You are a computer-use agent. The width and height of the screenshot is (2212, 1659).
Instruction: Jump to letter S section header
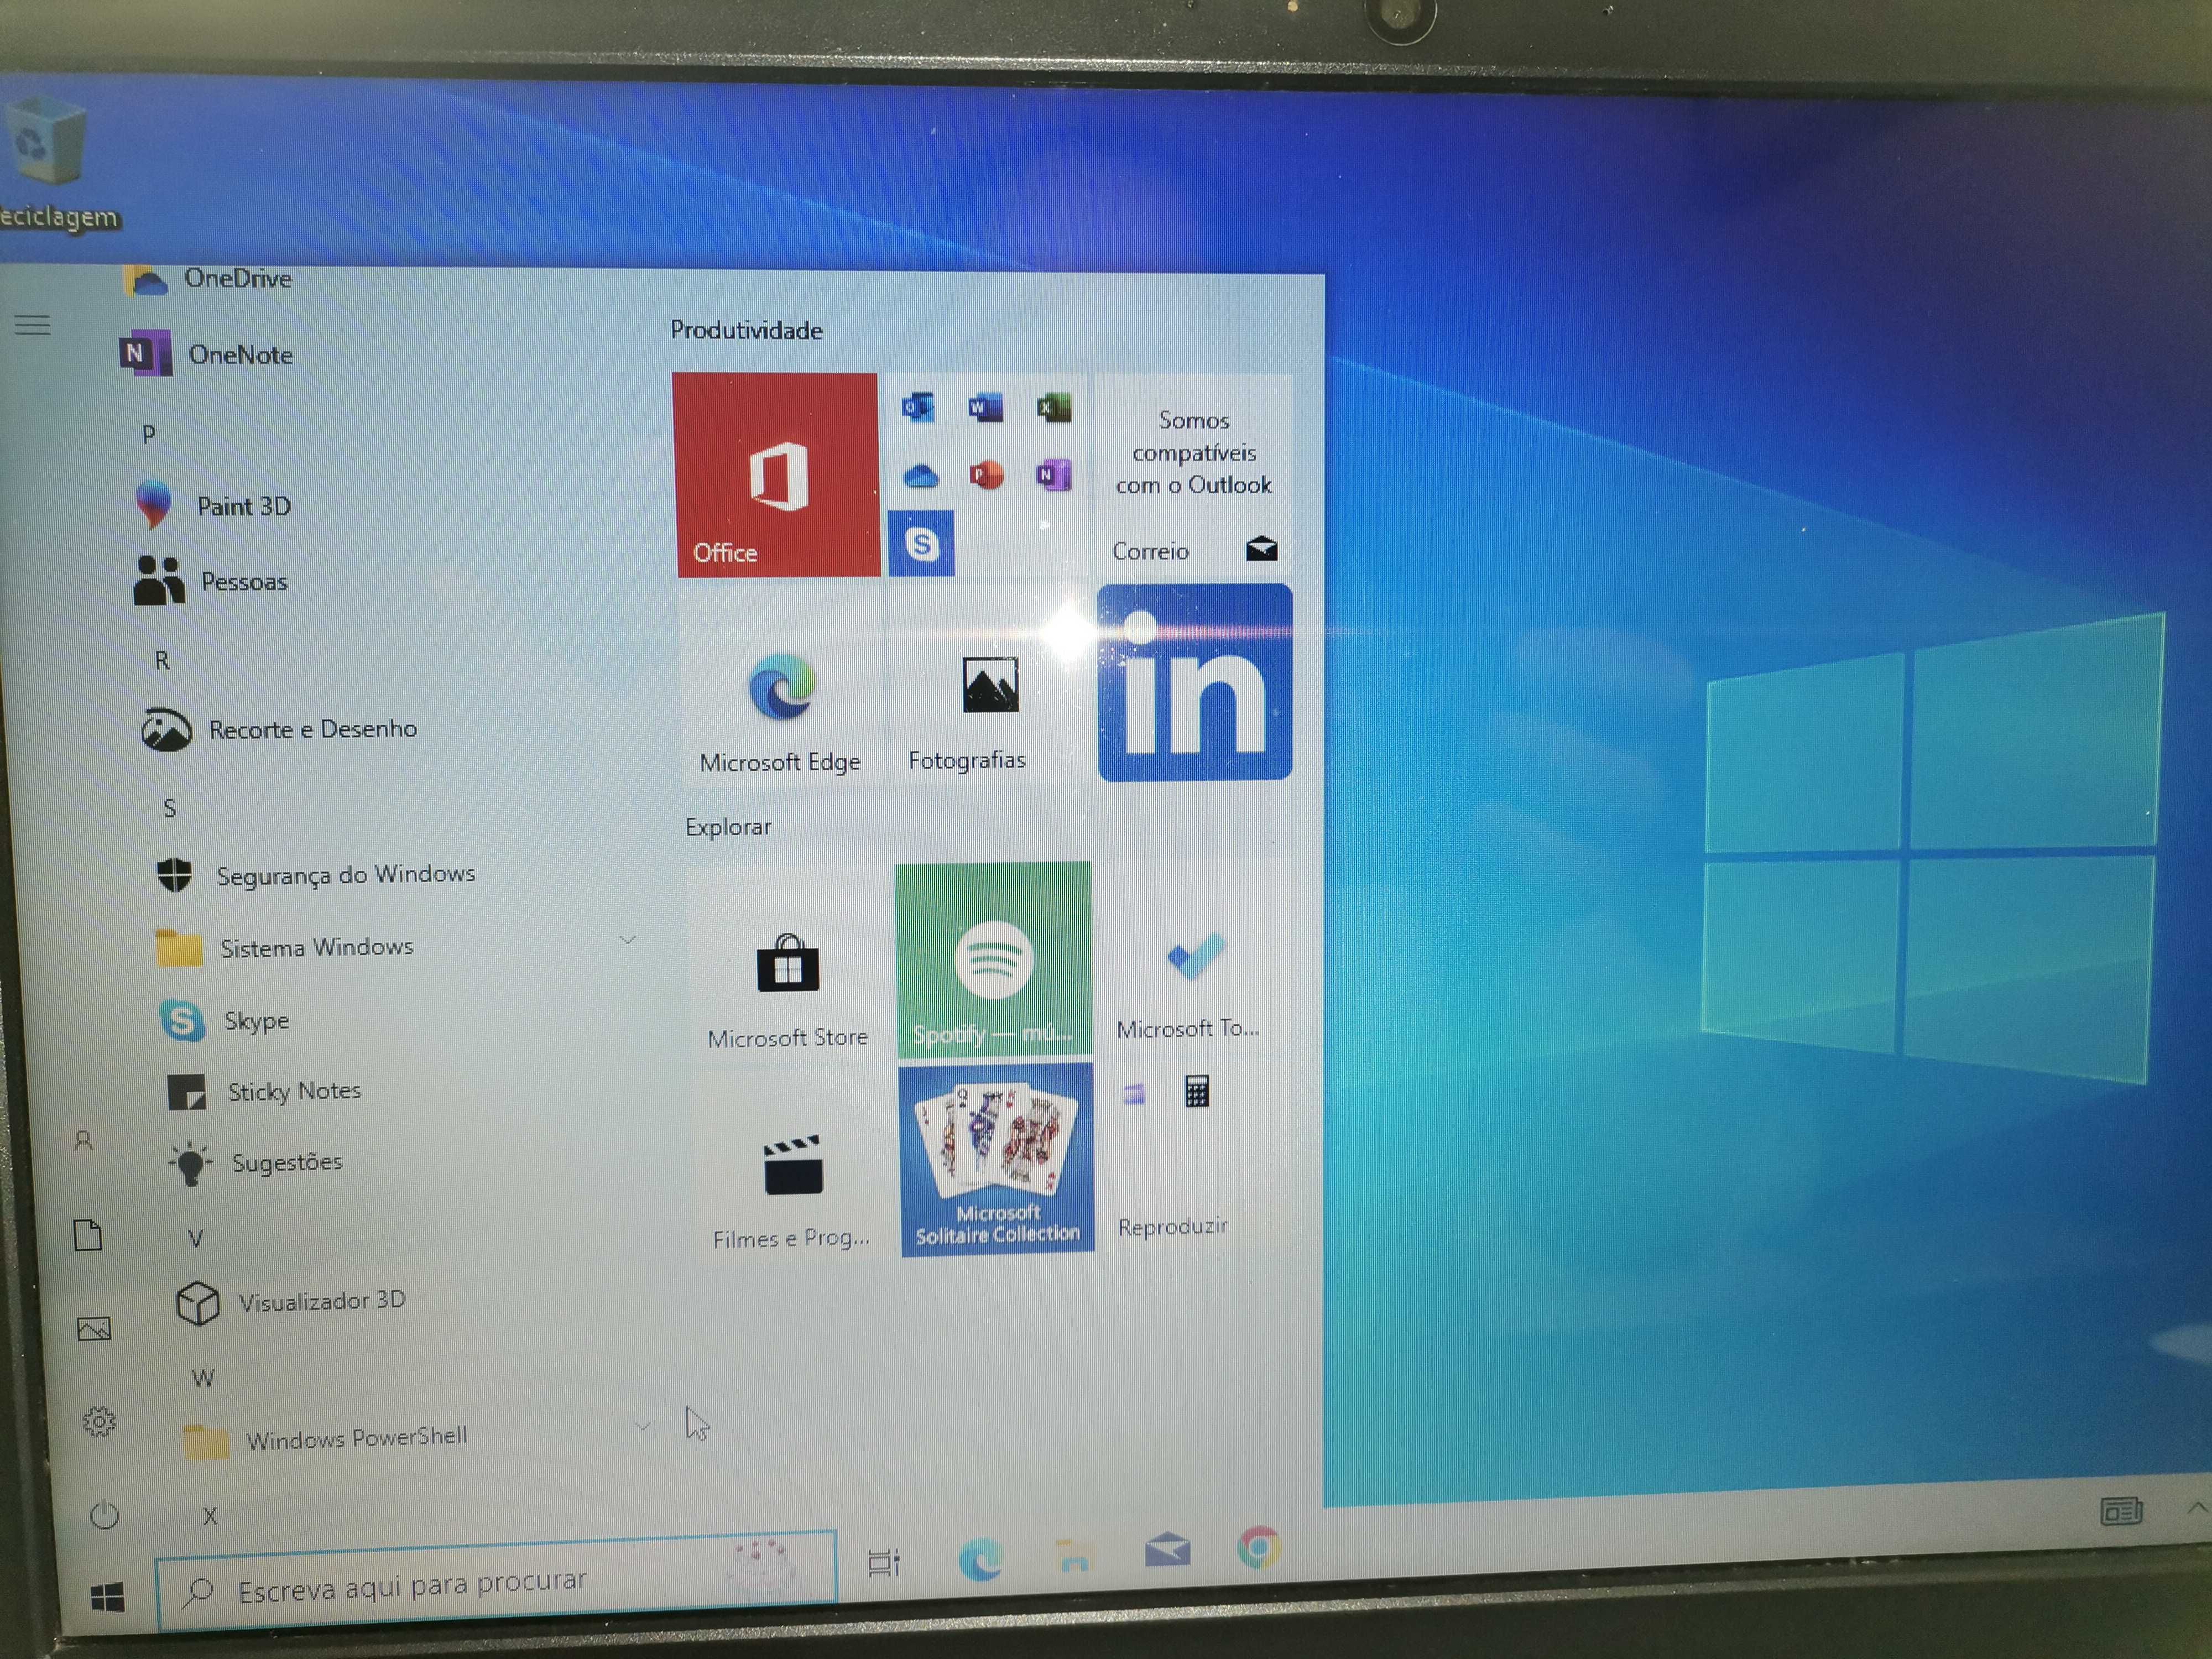(169, 808)
